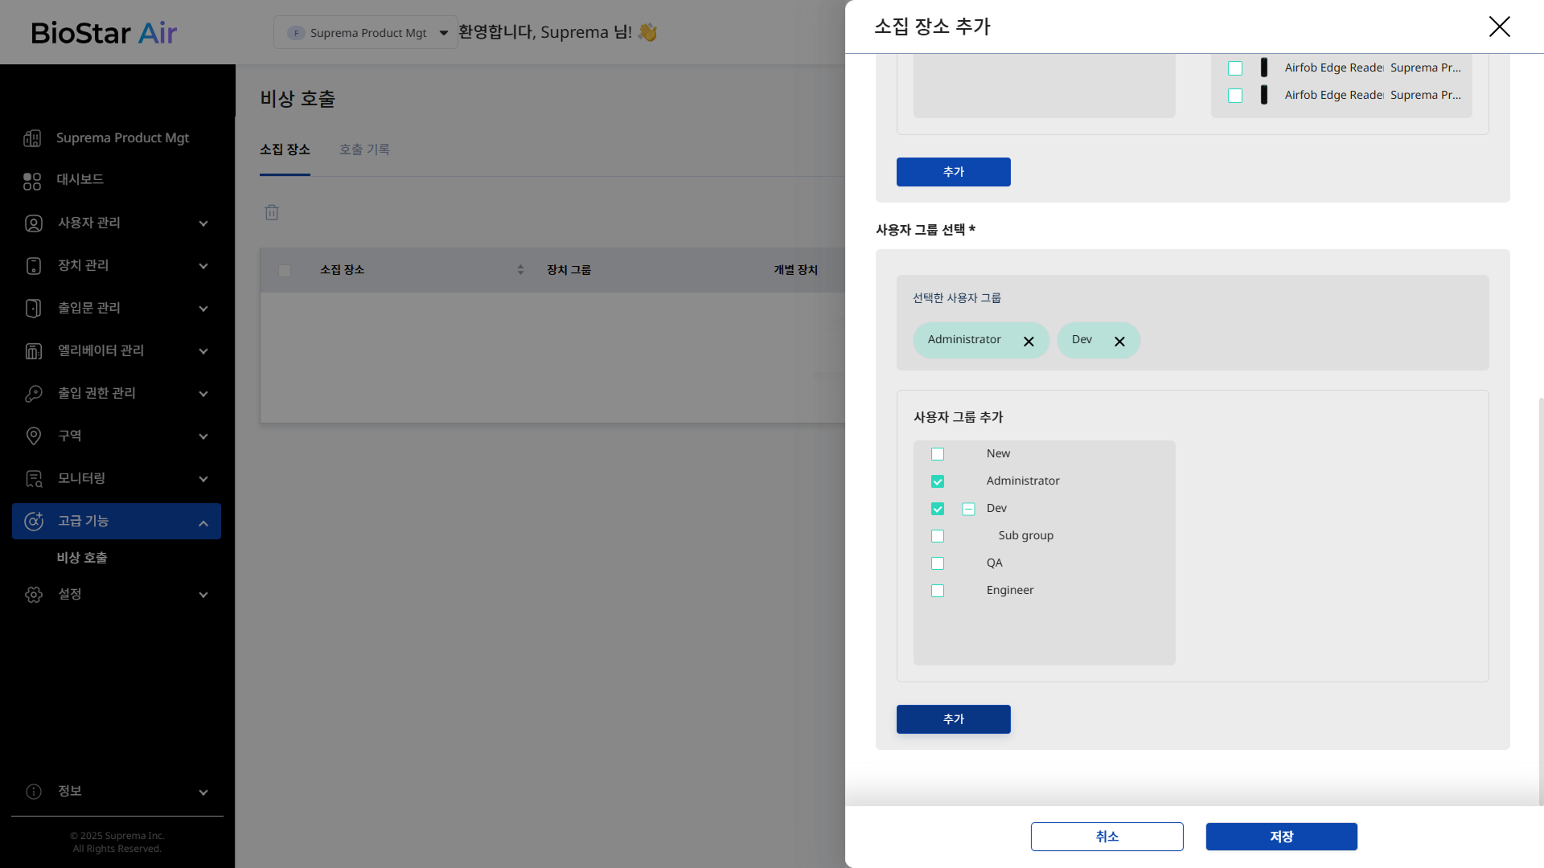Click the cancel button in the panel footer
This screenshot has height=868, width=1544.
pyautogui.click(x=1107, y=837)
